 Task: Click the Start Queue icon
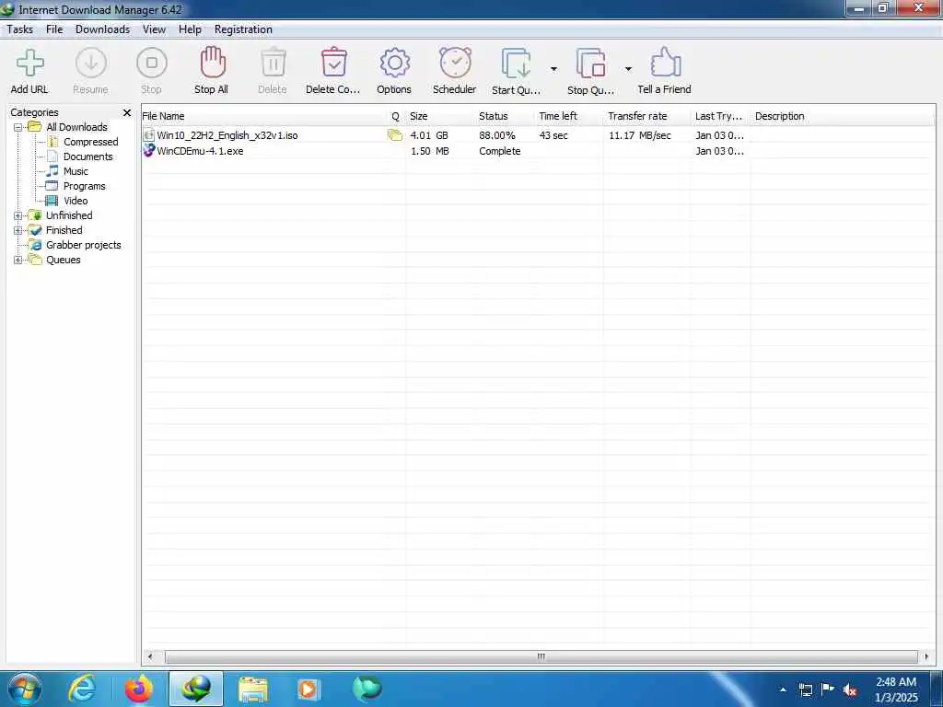click(516, 64)
